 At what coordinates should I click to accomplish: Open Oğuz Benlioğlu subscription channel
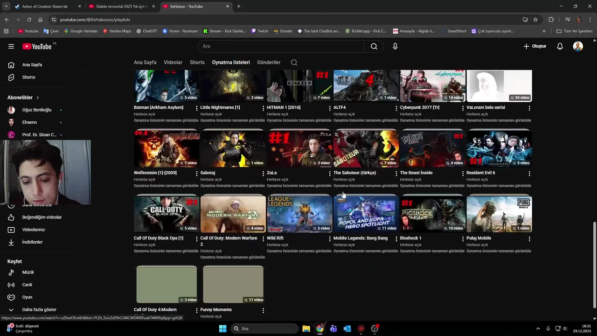(x=37, y=110)
